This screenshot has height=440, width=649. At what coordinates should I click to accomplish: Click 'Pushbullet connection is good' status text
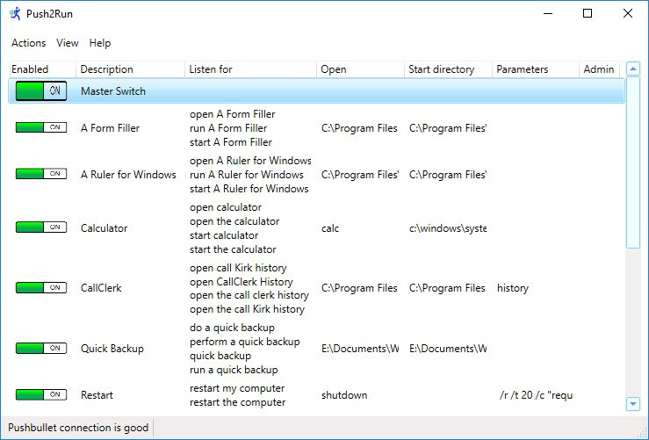click(78, 427)
